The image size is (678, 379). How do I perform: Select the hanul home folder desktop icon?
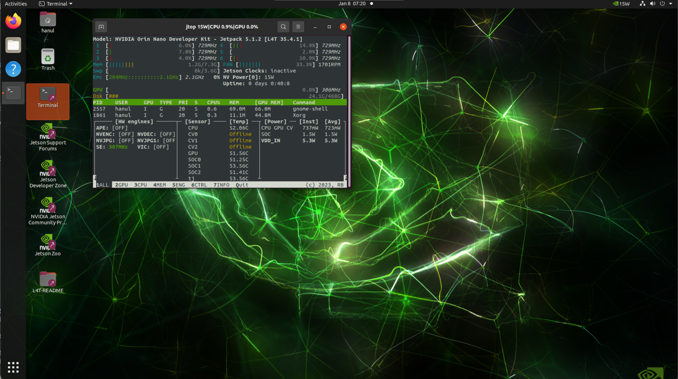tap(48, 23)
